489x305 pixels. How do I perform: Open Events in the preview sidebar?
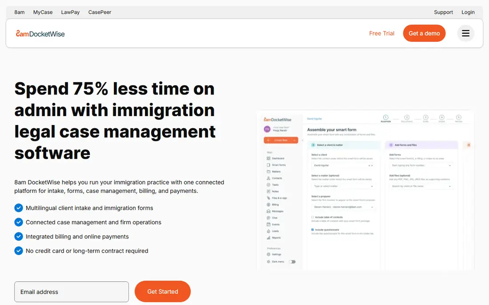273,224
